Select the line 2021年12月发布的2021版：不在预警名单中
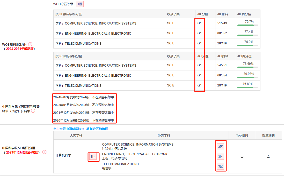Image resolution: width=284 pixels, height=176 pixels. click(84, 113)
